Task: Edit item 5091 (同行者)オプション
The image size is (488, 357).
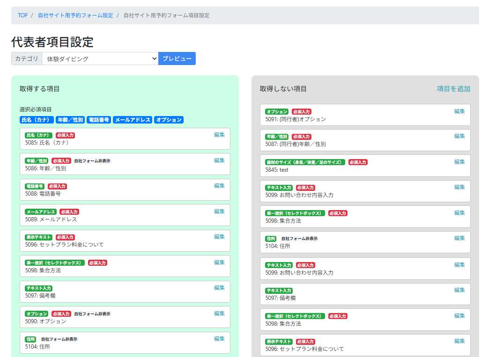Action: tap(459, 111)
